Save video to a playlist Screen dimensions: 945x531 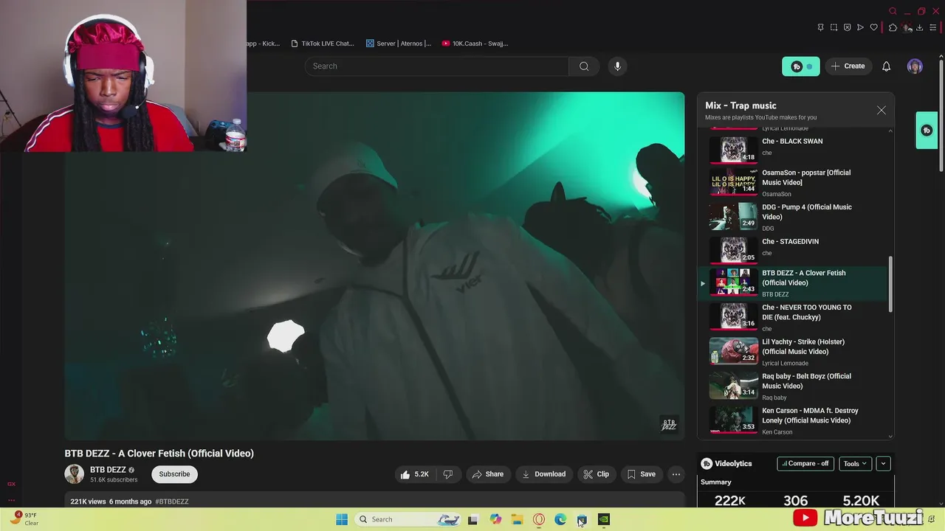[642, 474]
